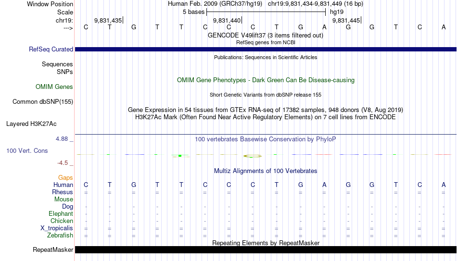Click the X_tropicalis species row label

pyautogui.click(x=57, y=228)
